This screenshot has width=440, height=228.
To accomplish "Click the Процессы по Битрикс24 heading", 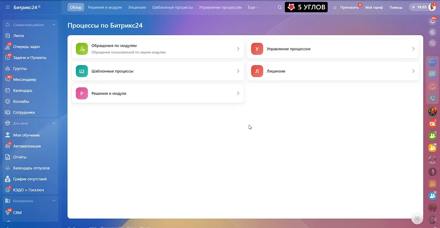I will point(105,25).
